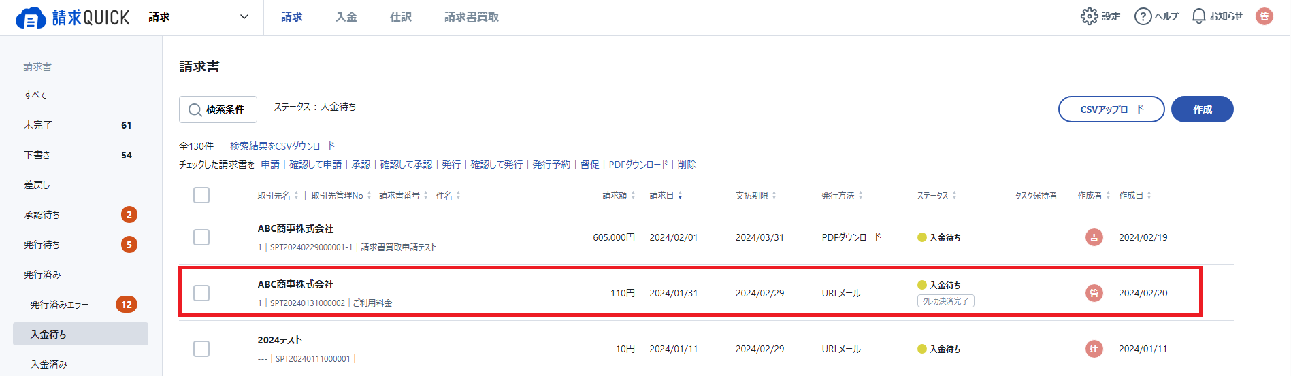Switch to the 入金 top tab
Viewport: 1291px width, 376px height.
[346, 17]
